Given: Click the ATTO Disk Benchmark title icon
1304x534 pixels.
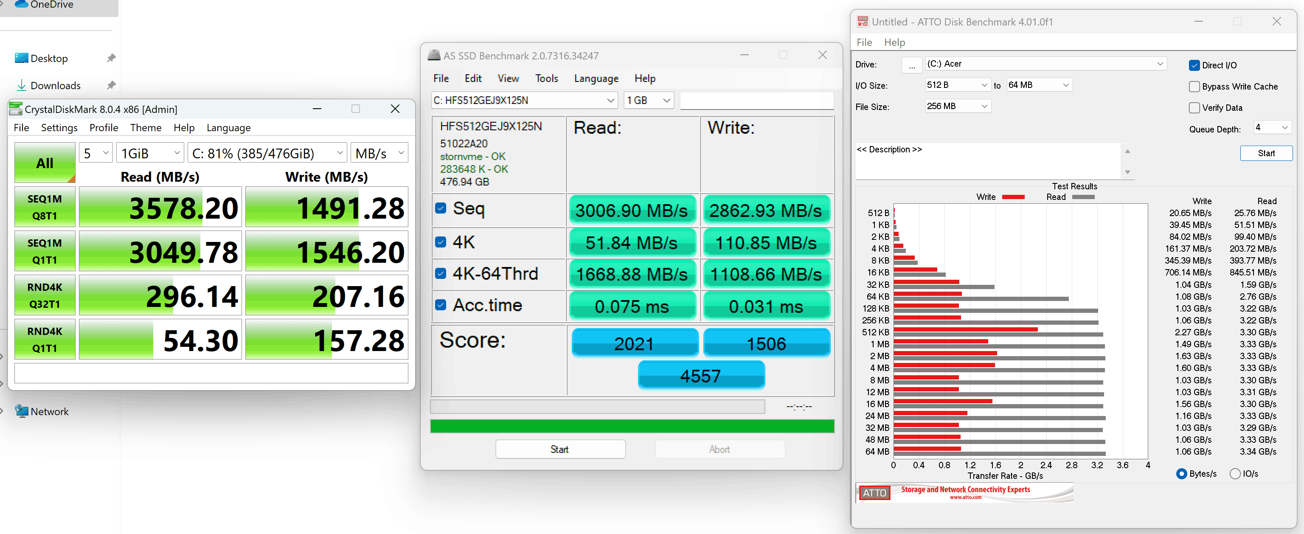Looking at the screenshot, I should (x=863, y=22).
